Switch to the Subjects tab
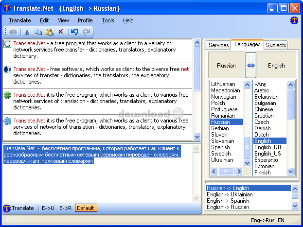Viewport: 303px width, 227px height. click(276, 45)
